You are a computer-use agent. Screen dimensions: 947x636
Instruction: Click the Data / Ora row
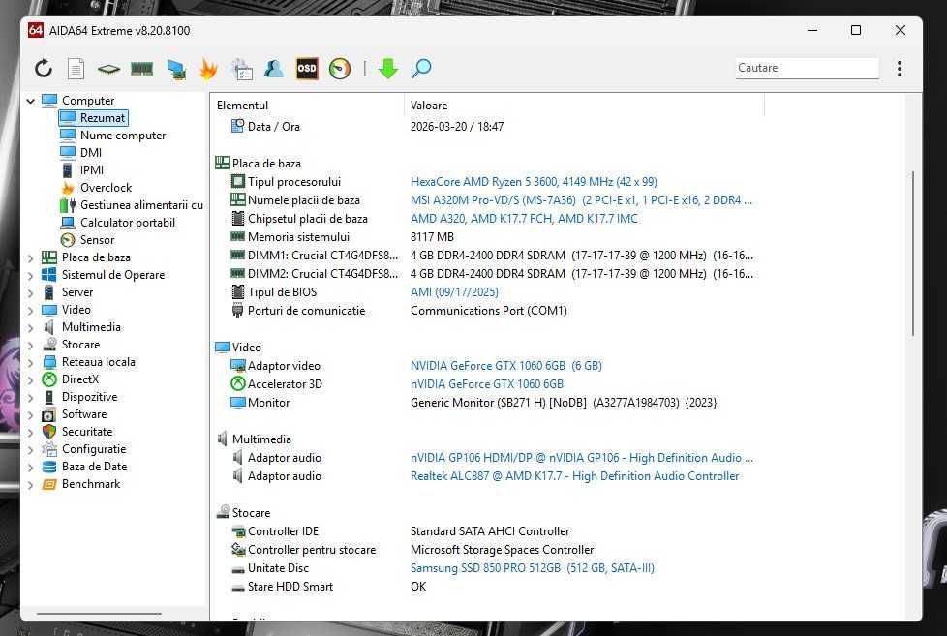point(489,127)
